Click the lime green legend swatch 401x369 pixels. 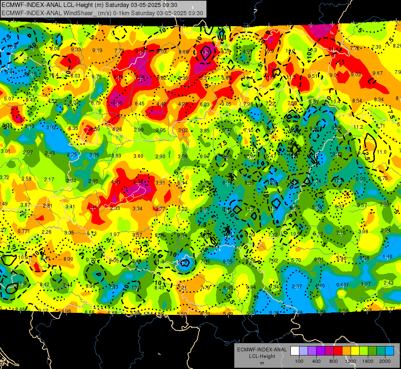[x=364, y=351]
